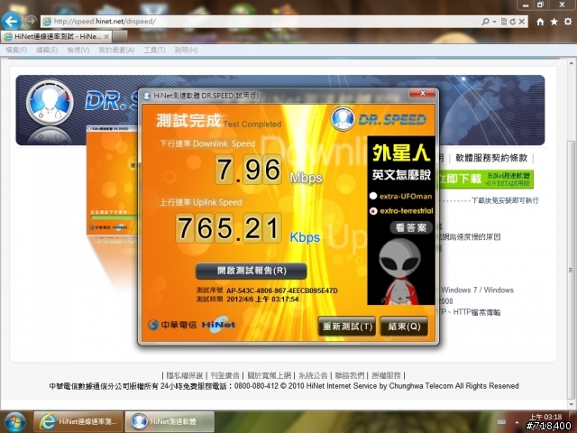Open the 檢視(V) menu
Screen dimensions: 577x433
click(78, 51)
